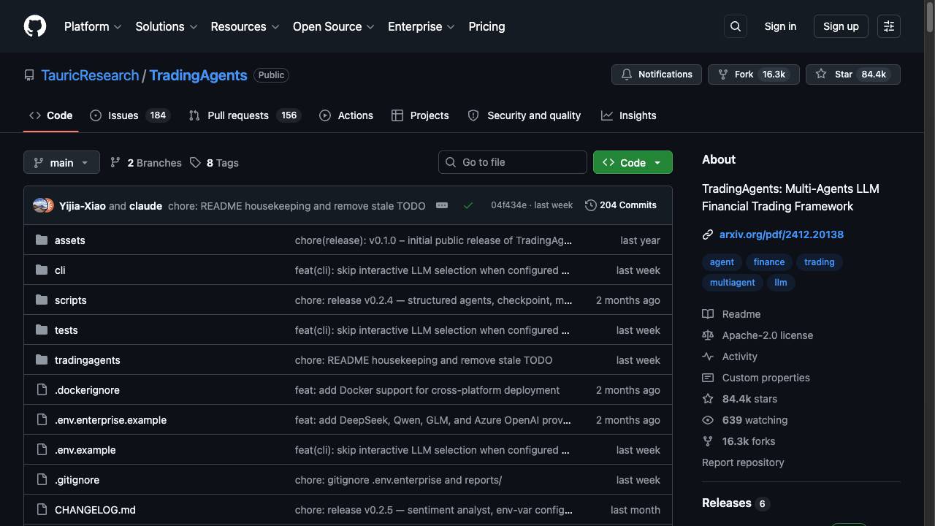Select the multiagent topic tag
This screenshot has height=526, width=935.
point(733,283)
